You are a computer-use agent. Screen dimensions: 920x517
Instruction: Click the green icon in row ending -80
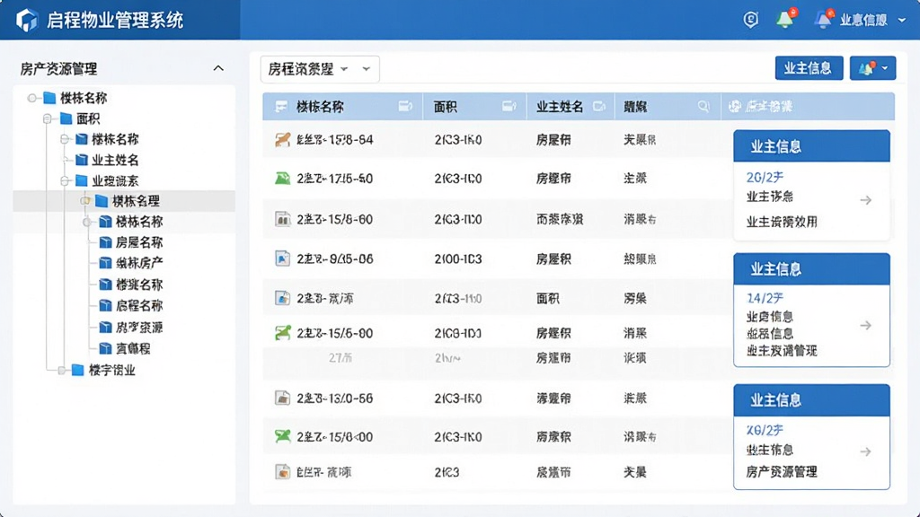[283, 333]
